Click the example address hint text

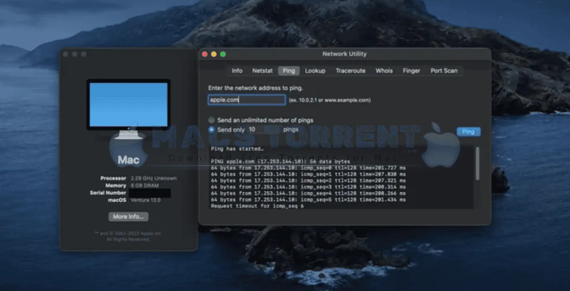[x=330, y=100]
